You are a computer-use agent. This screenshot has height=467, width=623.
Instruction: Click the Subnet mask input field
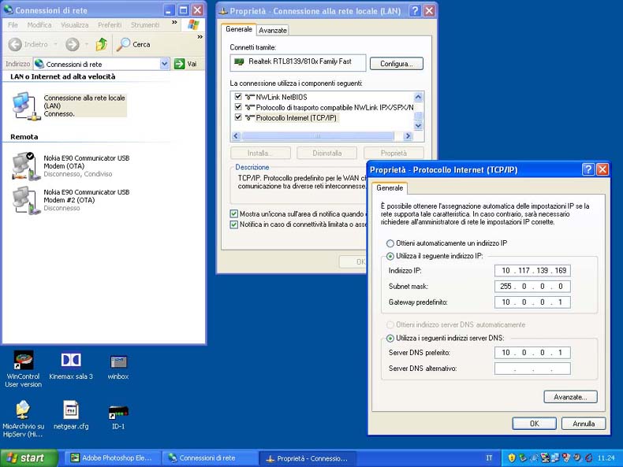coord(532,287)
